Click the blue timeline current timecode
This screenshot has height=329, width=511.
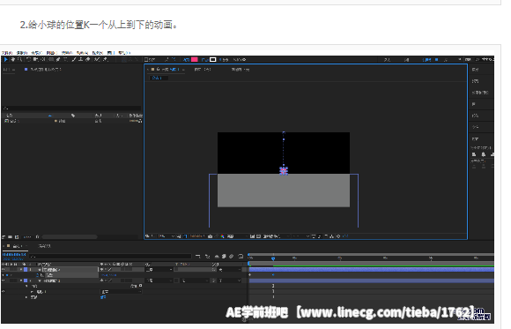(14, 254)
